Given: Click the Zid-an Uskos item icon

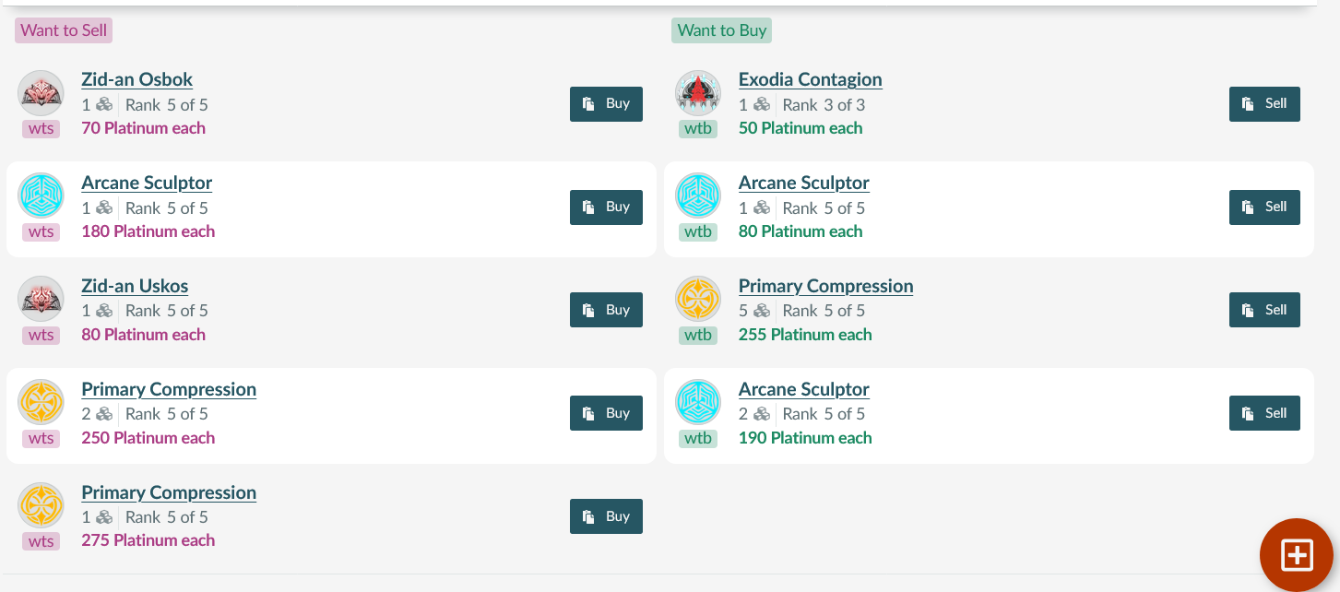Looking at the screenshot, I should pyautogui.click(x=41, y=300).
